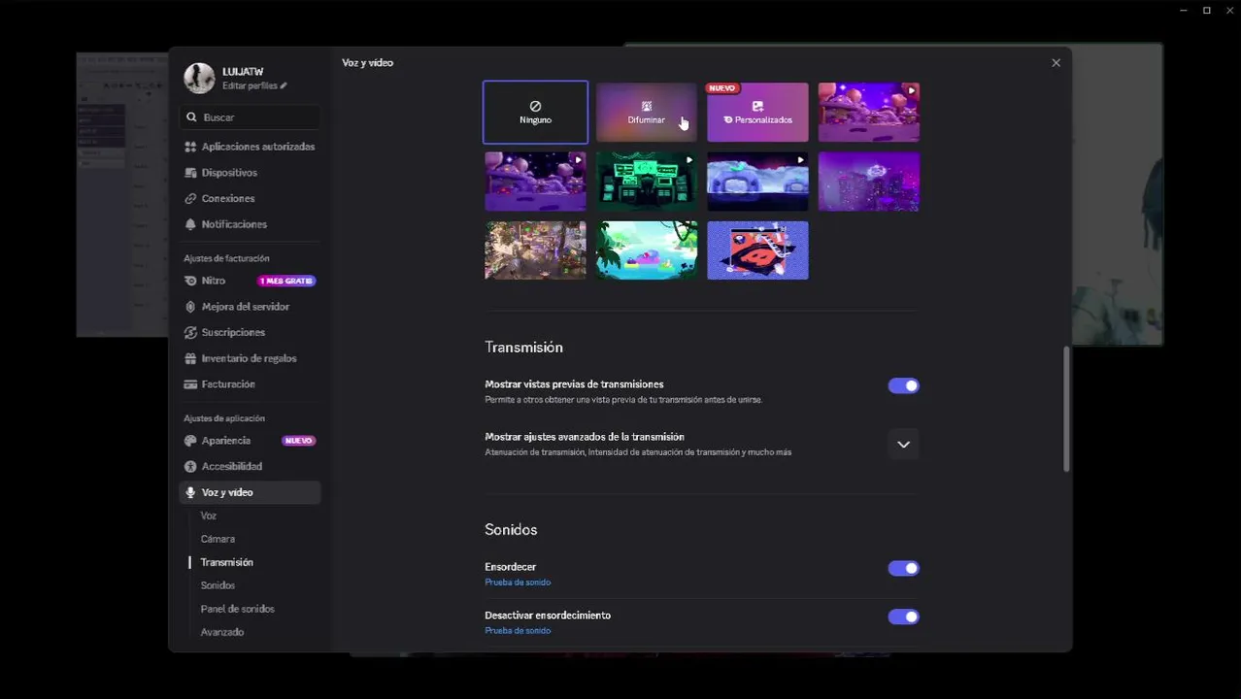Click the Accesibilidad icon
Screen dimensions: 1241x699
[190, 466]
